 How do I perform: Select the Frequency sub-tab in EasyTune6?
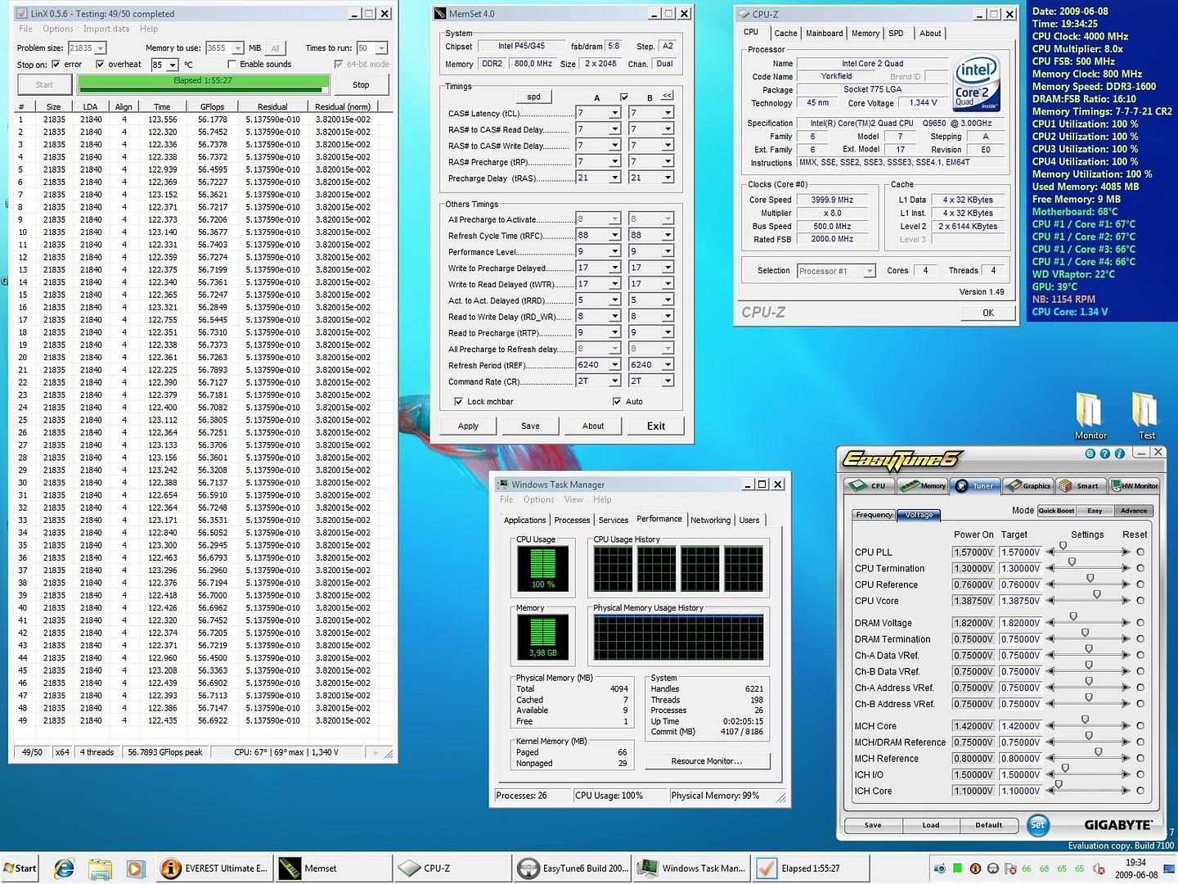click(875, 515)
